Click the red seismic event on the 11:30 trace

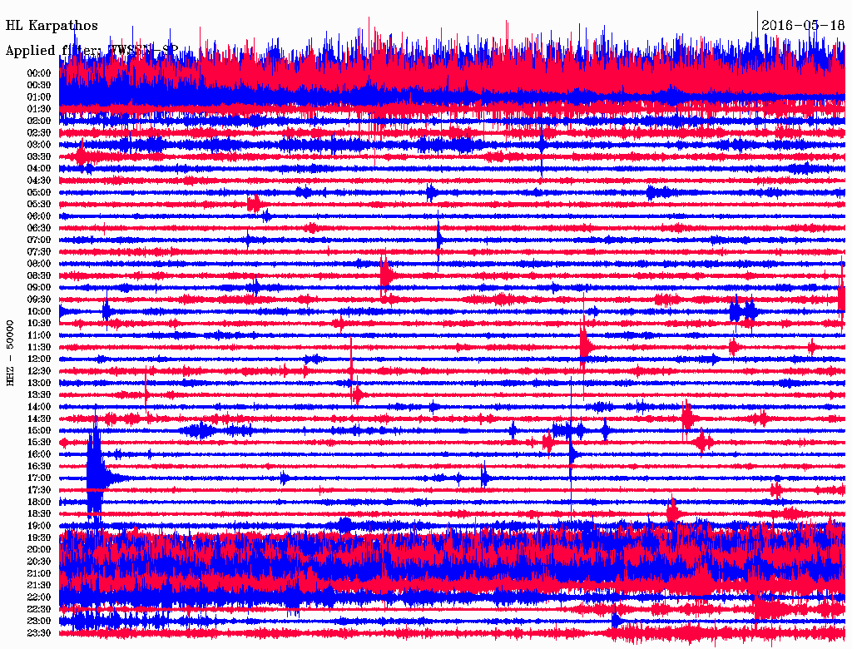[x=584, y=346]
